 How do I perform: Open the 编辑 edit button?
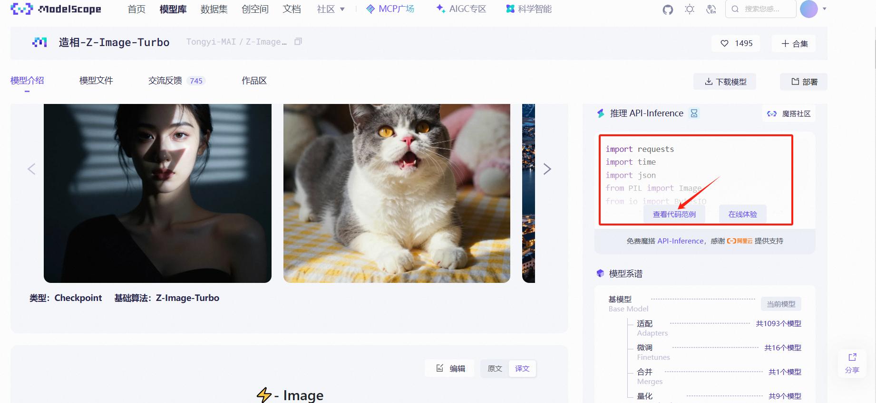click(x=450, y=368)
